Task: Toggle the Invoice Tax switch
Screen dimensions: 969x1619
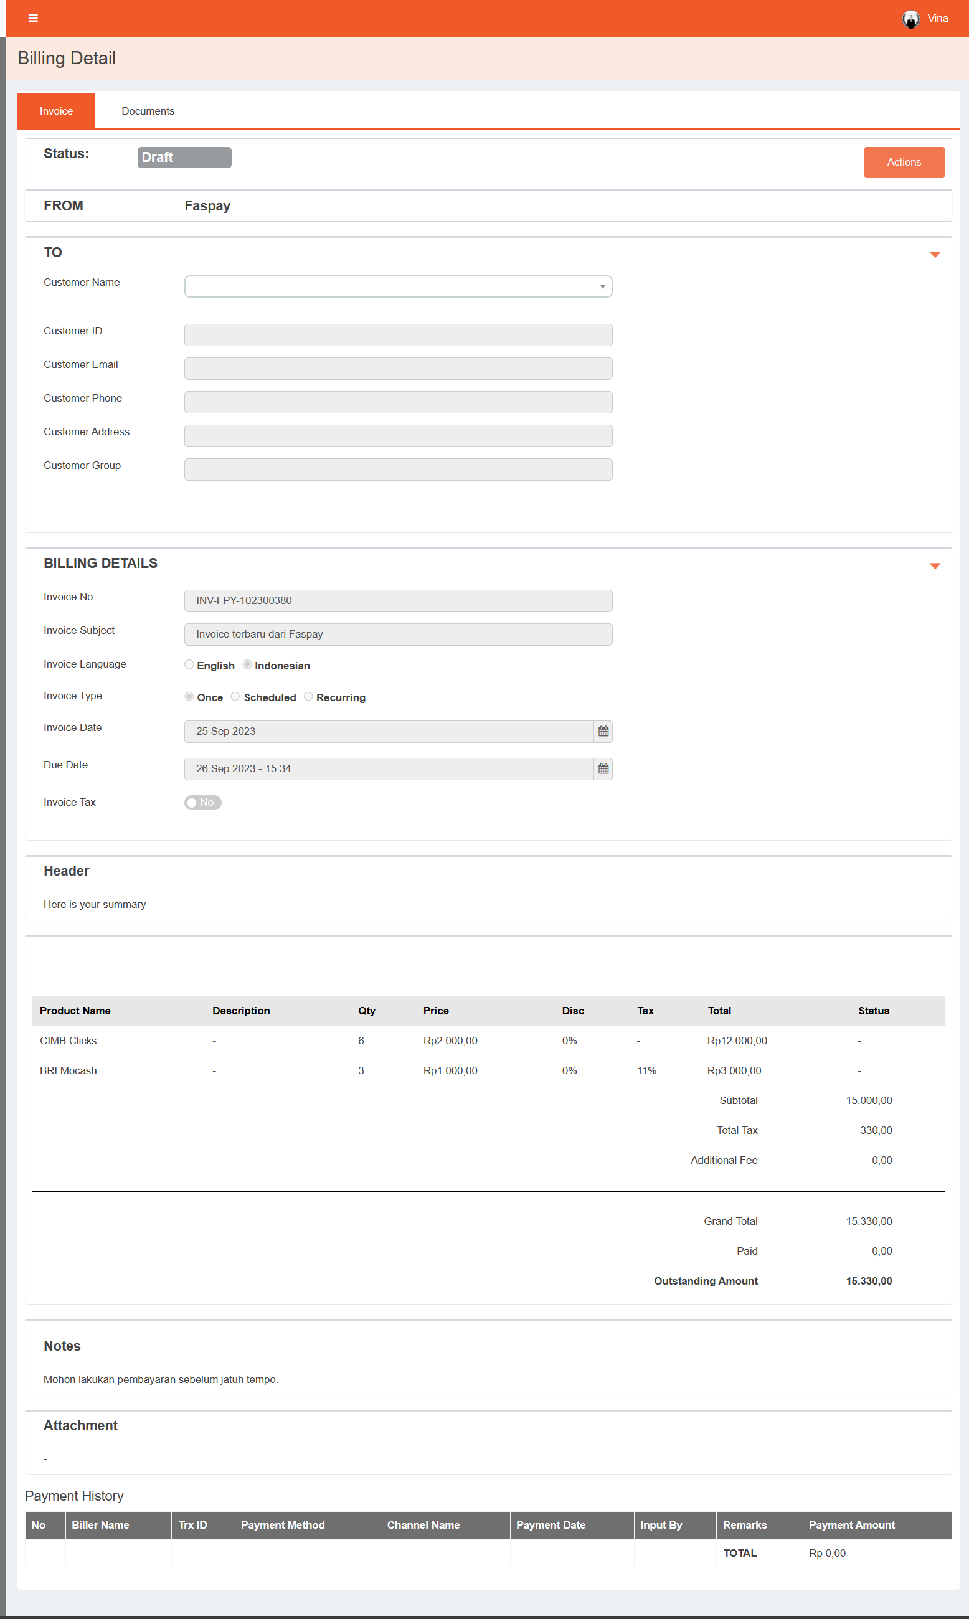Action: [x=202, y=802]
